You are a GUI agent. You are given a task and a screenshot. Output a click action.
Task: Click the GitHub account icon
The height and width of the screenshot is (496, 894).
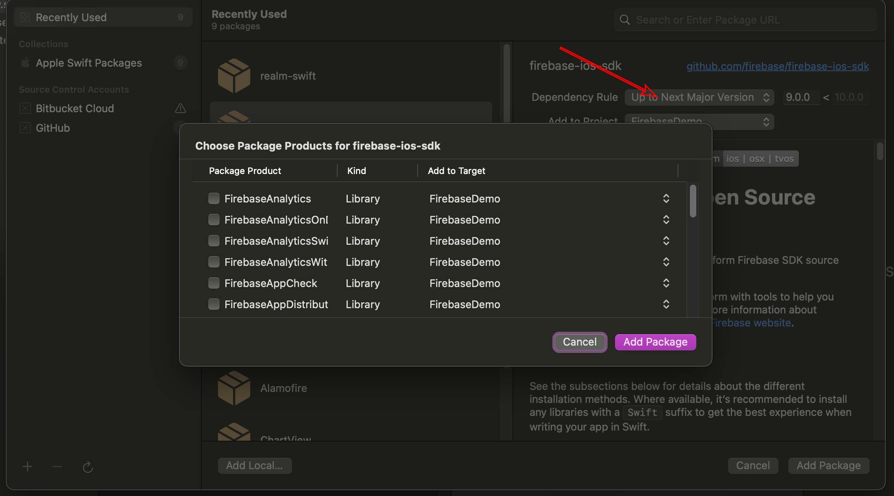pyautogui.click(x=25, y=128)
